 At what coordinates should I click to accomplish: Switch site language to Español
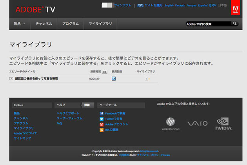pyautogui.click(x=203, y=5)
